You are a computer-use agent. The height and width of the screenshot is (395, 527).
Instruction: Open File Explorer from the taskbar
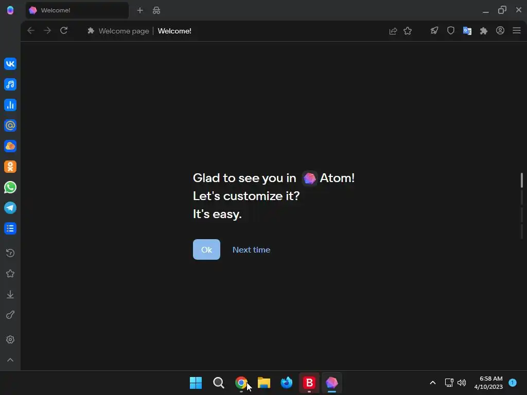(x=264, y=383)
